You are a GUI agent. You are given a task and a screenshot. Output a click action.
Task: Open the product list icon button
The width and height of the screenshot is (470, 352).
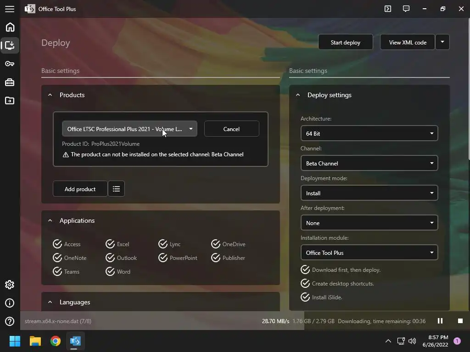click(116, 189)
